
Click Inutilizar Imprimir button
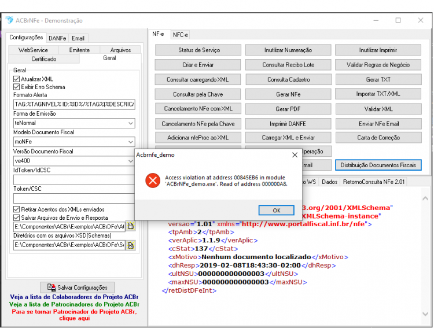378,50
